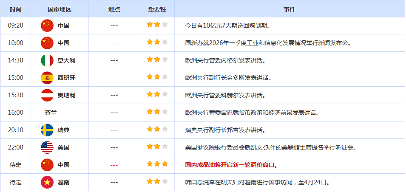Click the star rating in the 22:00 row
406x192 pixels.
click(x=157, y=147)
